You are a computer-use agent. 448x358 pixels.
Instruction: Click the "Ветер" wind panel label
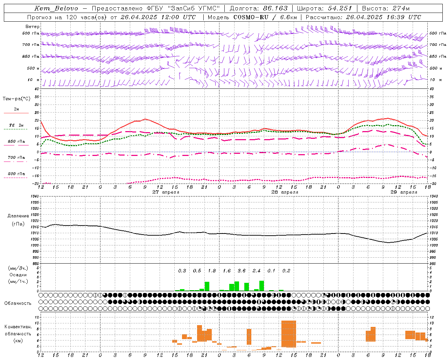pyautogui.click(x=33, y=27)
